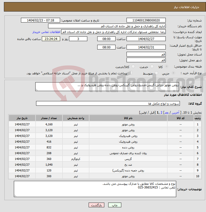Viewport: 206px width, 212px height.
Task: Click the تعداد / مقدار column header
Action: click(49, 118)
